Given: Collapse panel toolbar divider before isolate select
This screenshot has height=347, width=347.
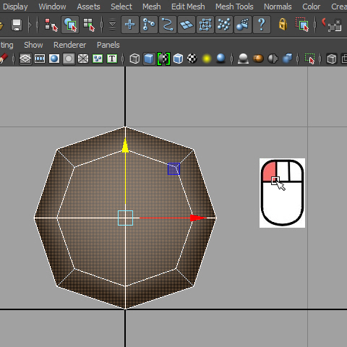Looking at the screenshot, I should pyautogui.click(x=298, y=59).
